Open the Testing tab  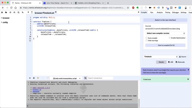168,12
